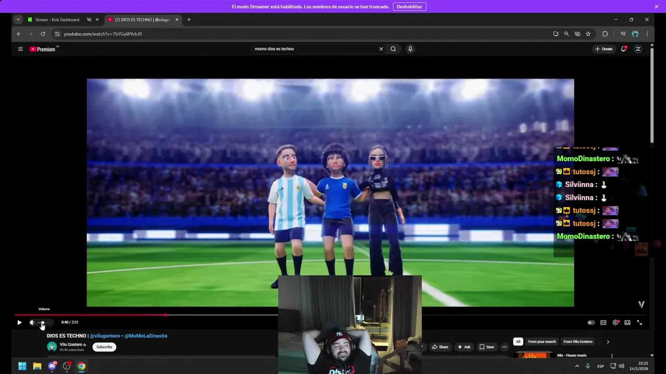Go to YouTube Premium home logo
Screen dimensions: 666x374
coord(43,49)
